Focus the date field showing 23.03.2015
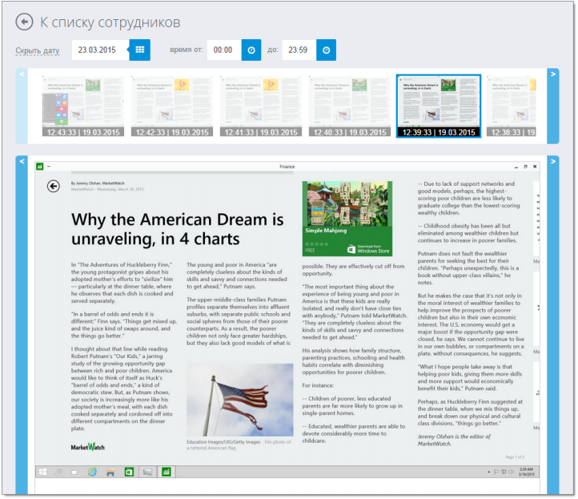The height and width of the screenshot is (499, 578). 100,50
